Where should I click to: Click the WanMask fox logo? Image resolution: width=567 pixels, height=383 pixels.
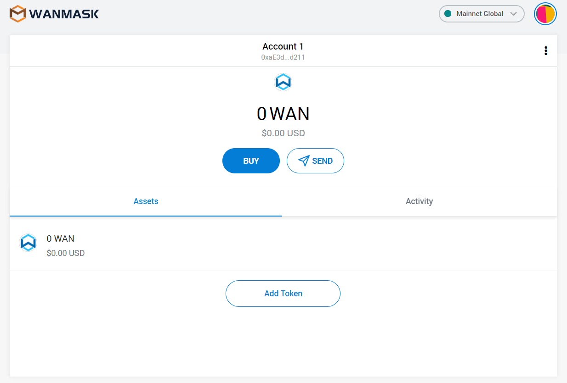(x=18, y=14)
